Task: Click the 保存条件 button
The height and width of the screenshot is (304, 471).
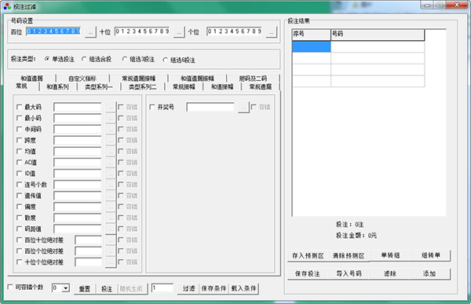Action: 214,288
